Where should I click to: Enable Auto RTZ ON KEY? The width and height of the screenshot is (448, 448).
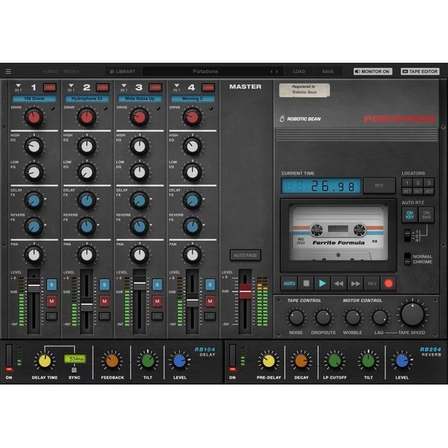[410, 215]
